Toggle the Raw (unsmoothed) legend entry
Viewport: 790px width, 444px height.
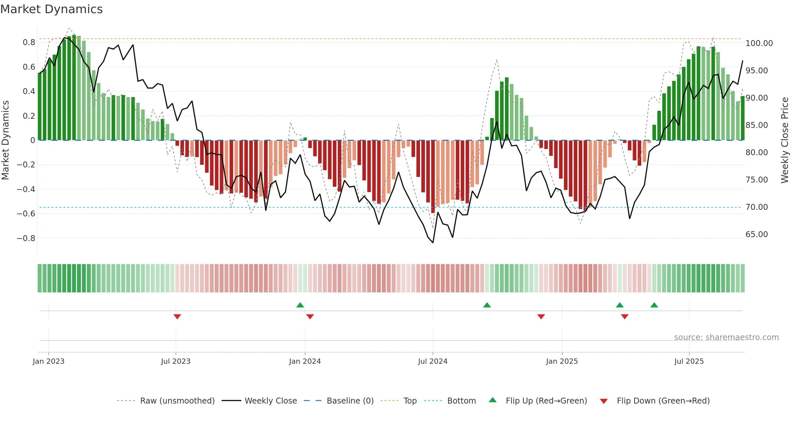(x=166, y=401)
